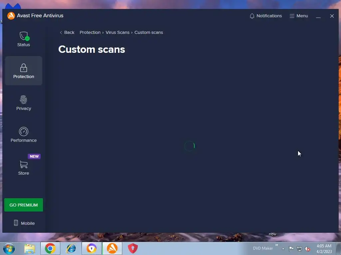Open the Privacy fingerprint section
Viewport: 341px width, 255px height.
pos(24,103)
